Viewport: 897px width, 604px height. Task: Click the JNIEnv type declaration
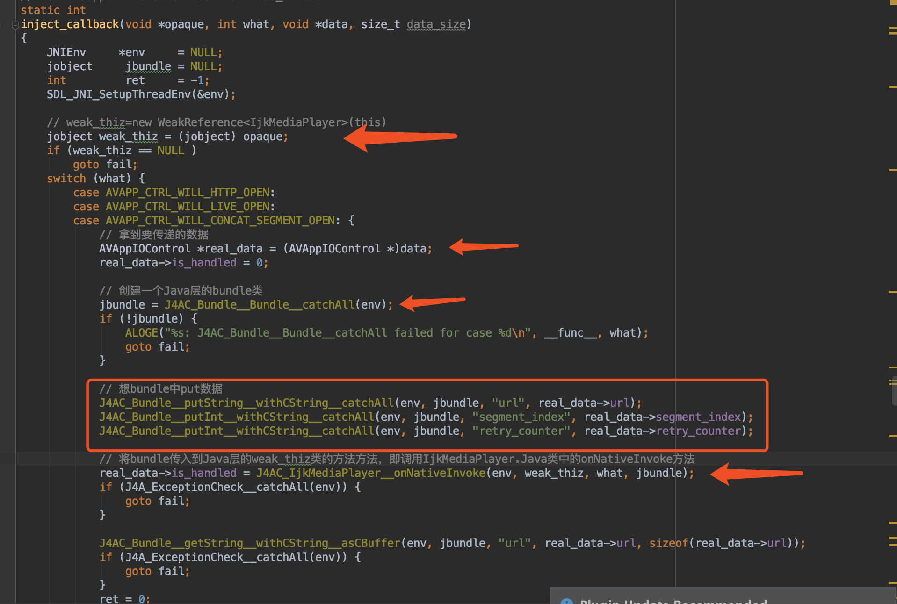[66, 52]
